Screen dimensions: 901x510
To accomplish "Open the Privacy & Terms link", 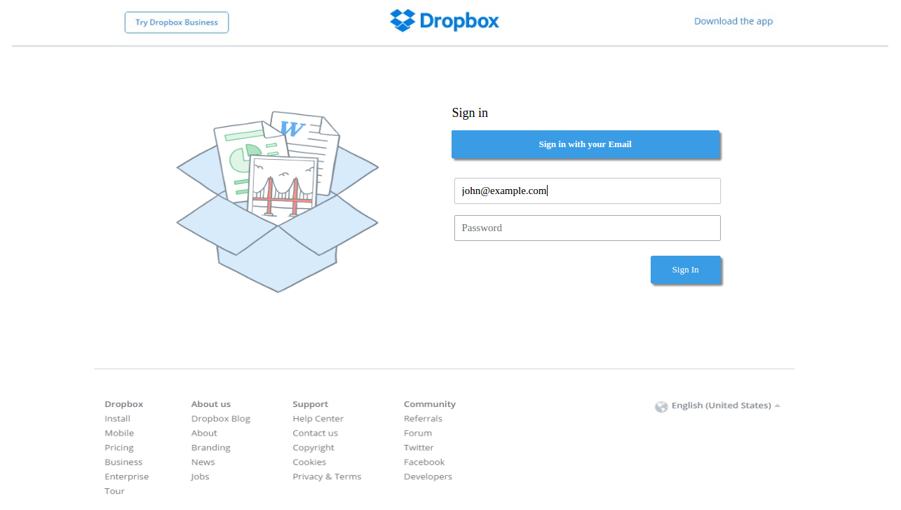I will [327, 476].
